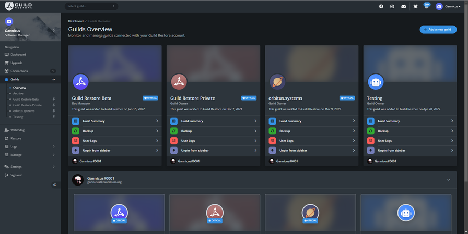The image size is (468, 234).
Task: Open the Select guild dropdown
Action: coord(91,6)
